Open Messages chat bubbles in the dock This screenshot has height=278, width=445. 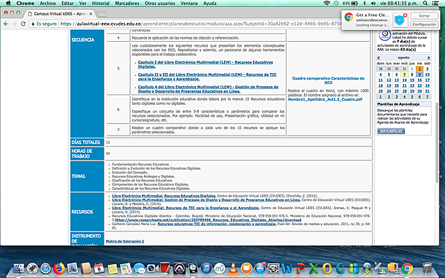click(139, 268)
